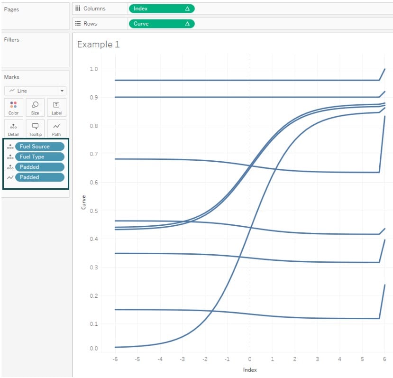Open the Path marks card
The width and height of the screenshot is (393, 378).
(56, 129)
